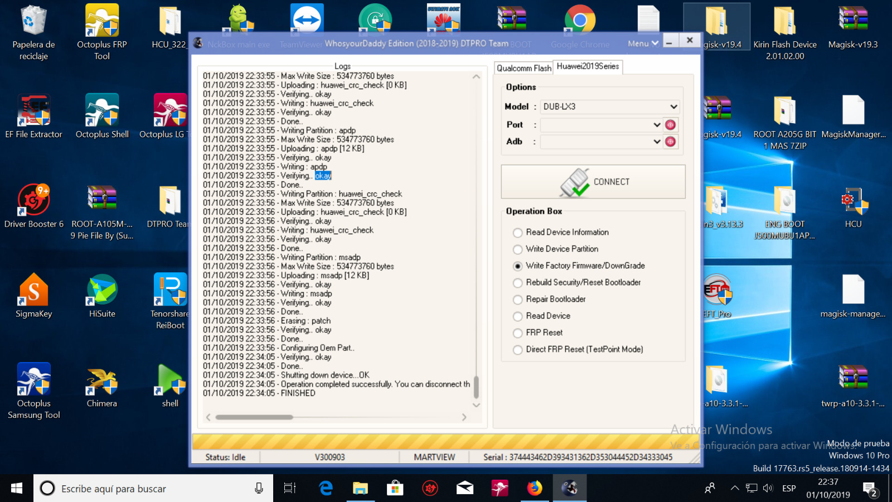Click the red refresh icon beside Port

670,125
